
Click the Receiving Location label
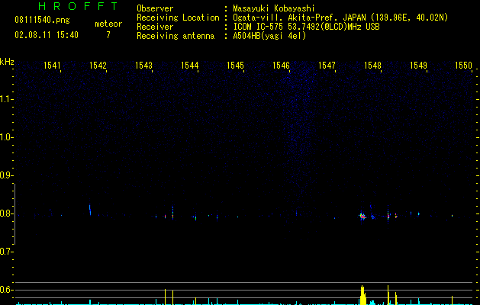[x=178, y=18]
